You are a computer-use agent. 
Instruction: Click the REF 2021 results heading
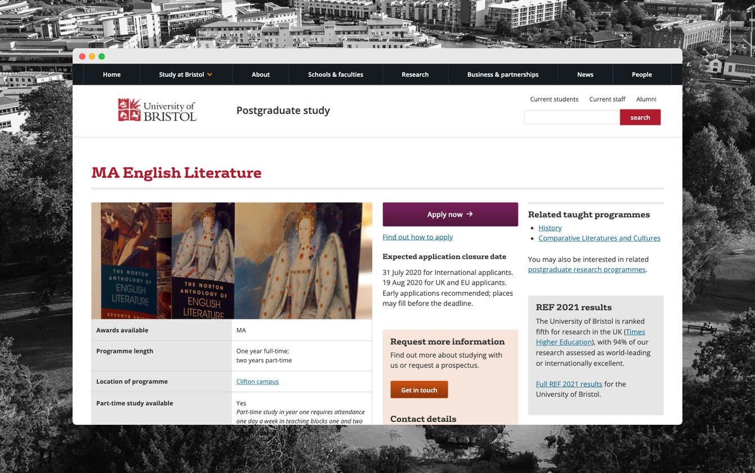[x=574, y=307]
